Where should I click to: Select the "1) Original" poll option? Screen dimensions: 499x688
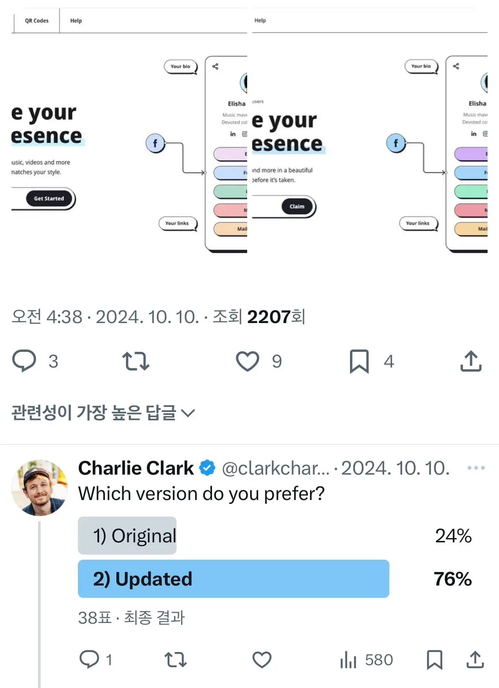click(x=127, y=536)
